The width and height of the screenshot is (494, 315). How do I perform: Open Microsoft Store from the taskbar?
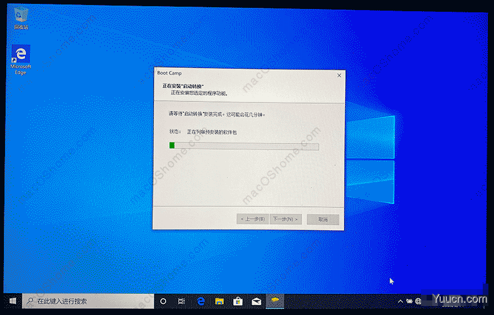coord(238,301)
